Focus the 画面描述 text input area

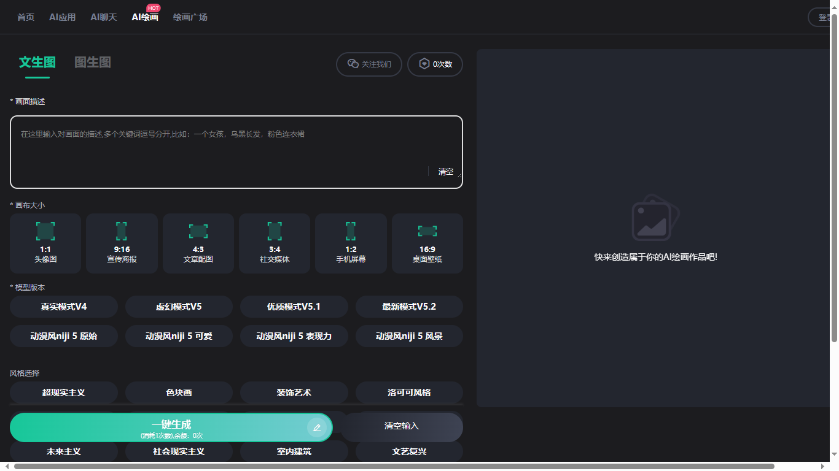tap(236, 152)
